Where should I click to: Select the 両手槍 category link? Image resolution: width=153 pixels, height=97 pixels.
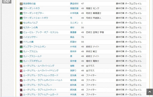pos(73,61)
